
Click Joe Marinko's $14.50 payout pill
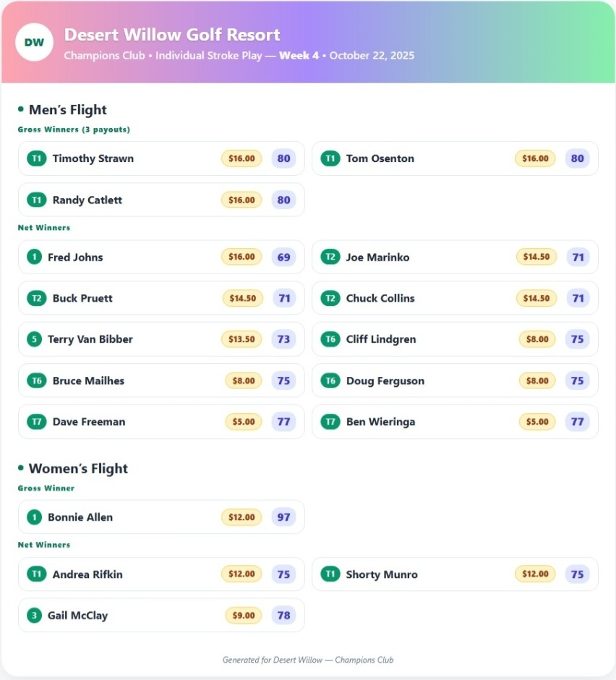pyautogui.click(x=536, y=257)
